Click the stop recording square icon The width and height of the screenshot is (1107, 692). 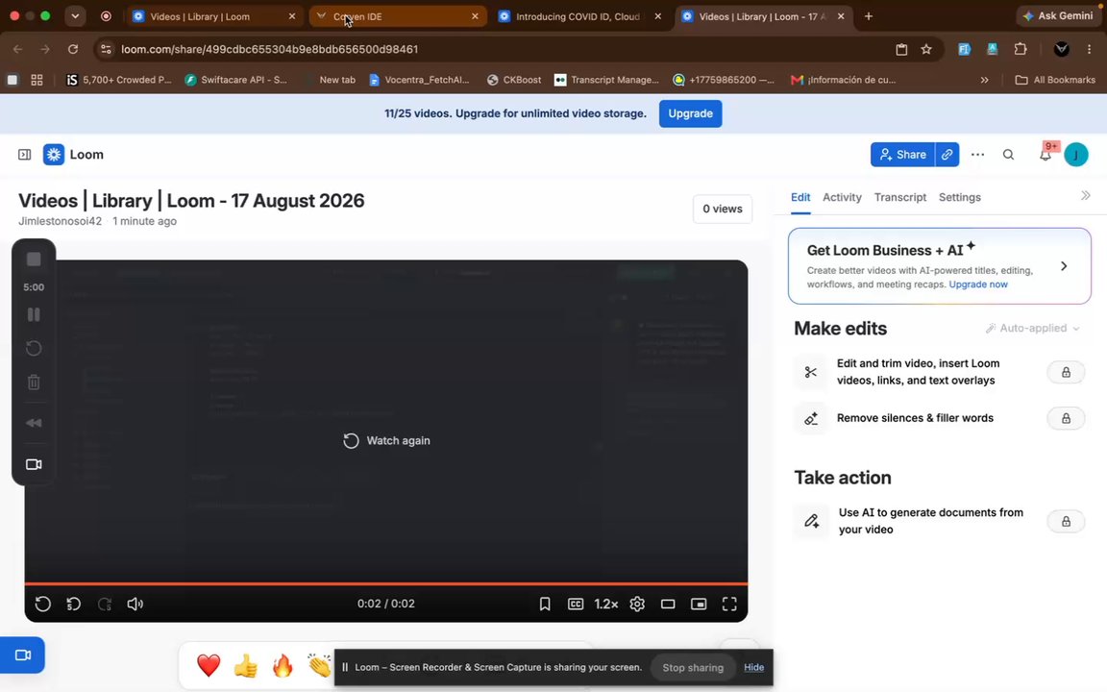(x=34, y=259)
